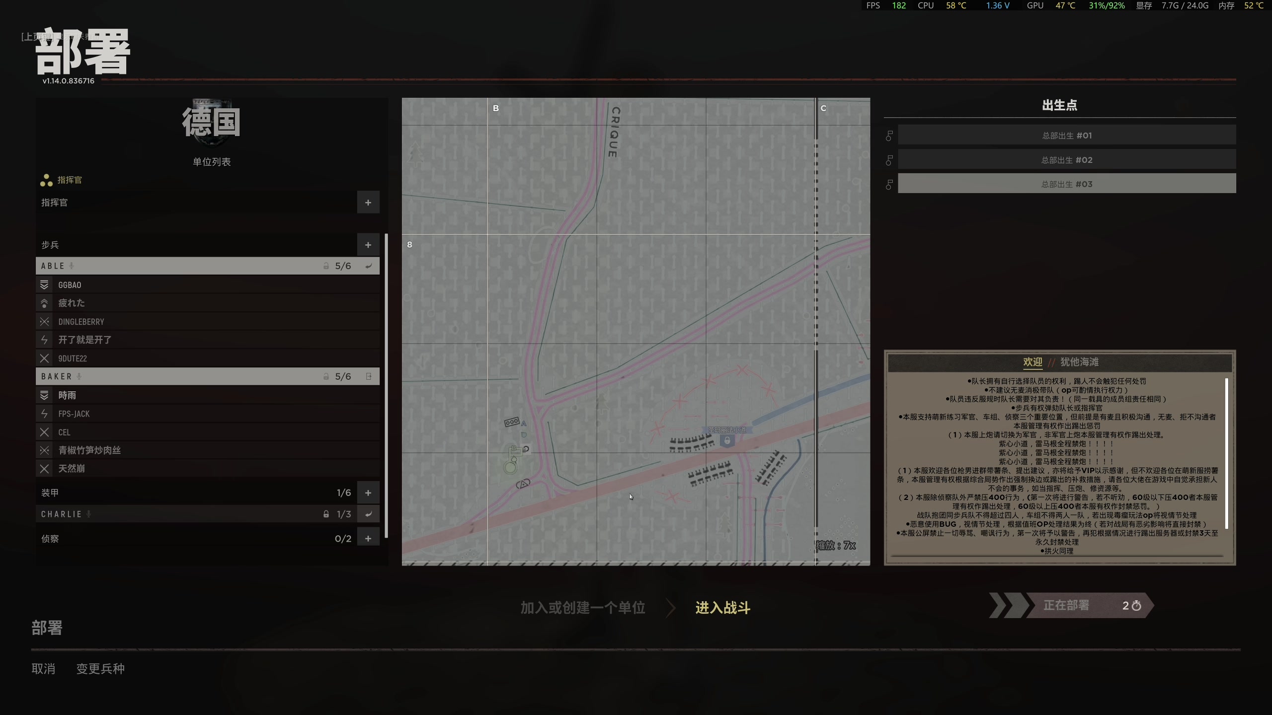Create a new infantry (步兵) unit

tap(368, 245)
